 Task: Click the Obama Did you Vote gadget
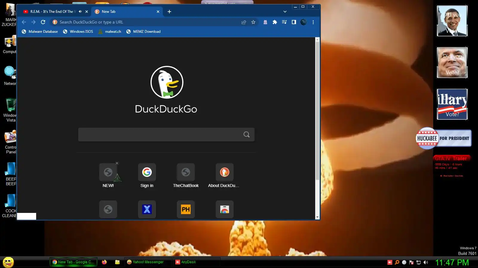[x=452, y=21]
